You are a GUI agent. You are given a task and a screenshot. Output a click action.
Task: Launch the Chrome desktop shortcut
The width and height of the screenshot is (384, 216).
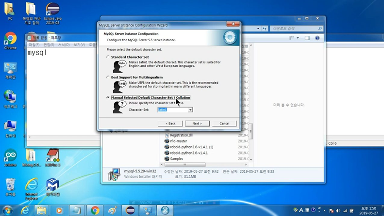coord(10,41)
